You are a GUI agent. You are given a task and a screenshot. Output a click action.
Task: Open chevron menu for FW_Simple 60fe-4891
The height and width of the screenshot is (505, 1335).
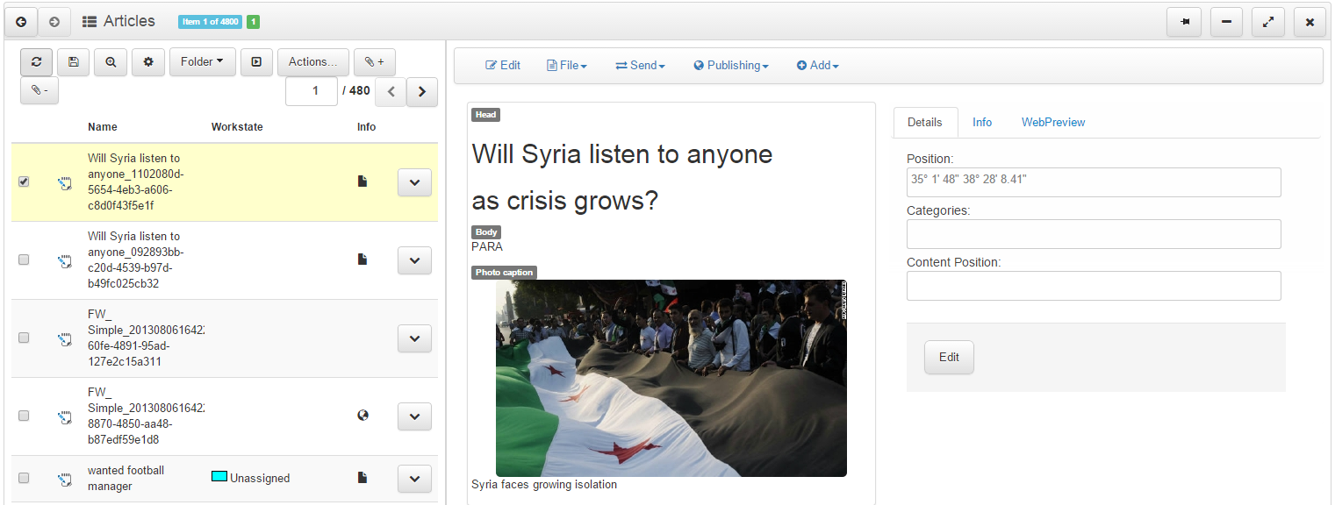click(414, 338)
